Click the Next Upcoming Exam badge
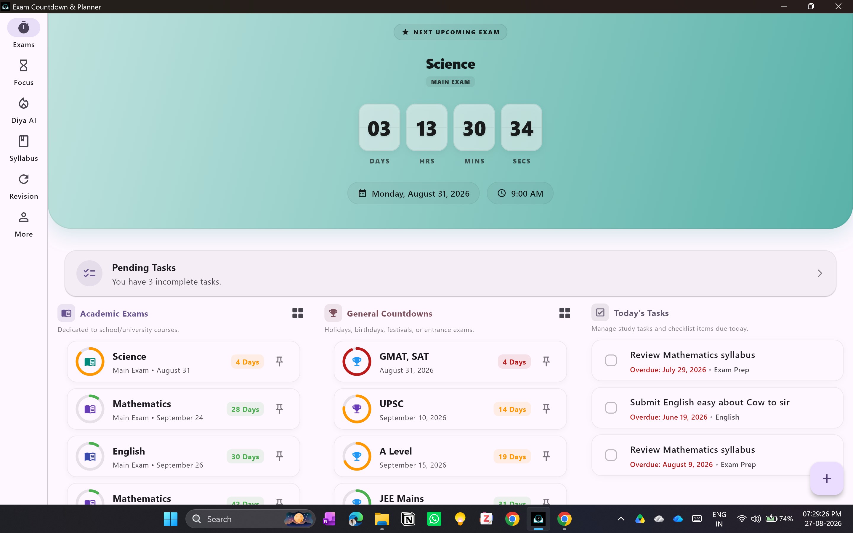 click(450, 32)
